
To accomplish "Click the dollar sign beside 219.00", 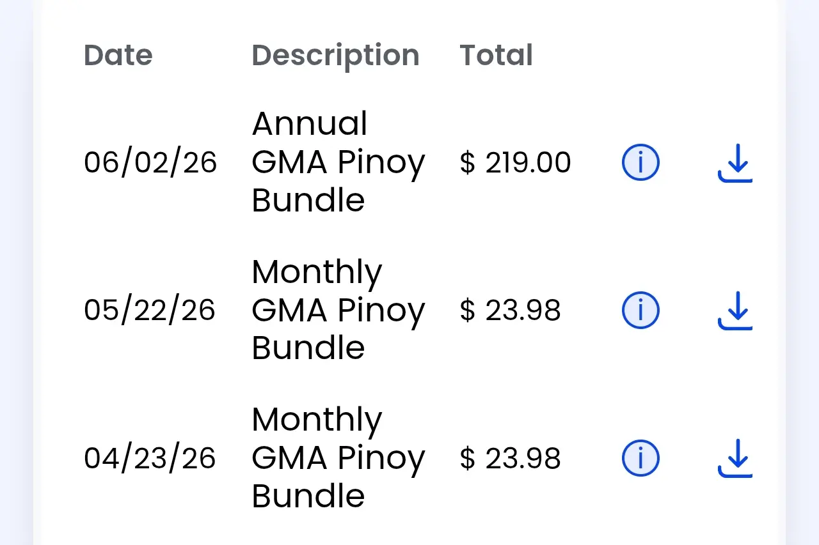I will (x=468, y=162).
